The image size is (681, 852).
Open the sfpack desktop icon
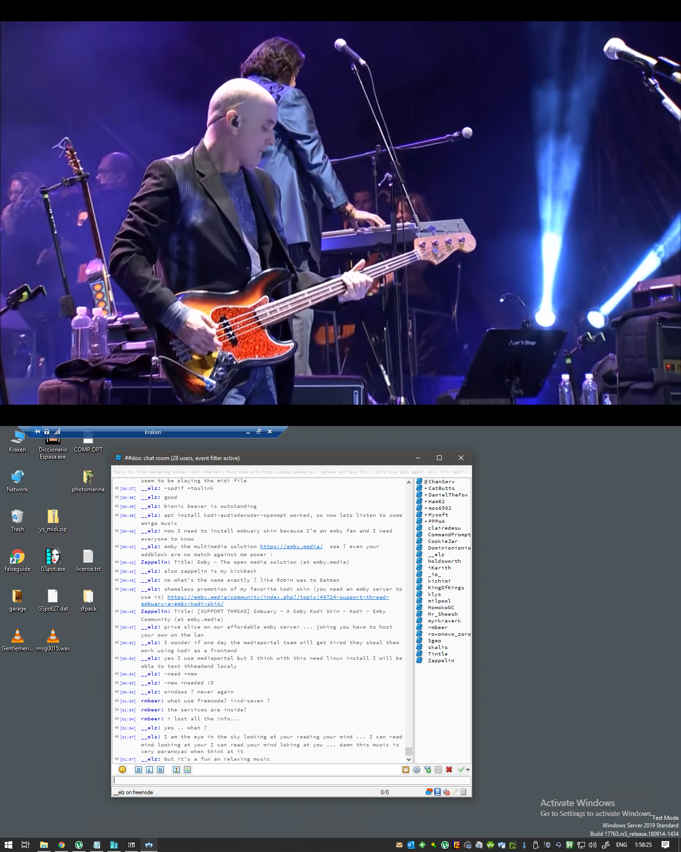point(88,600)
